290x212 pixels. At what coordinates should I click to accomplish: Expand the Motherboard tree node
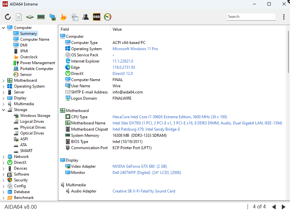point(4,80)
